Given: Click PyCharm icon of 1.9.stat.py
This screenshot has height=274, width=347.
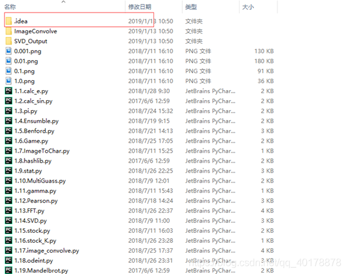Looking at the screenshot, I should (8, 171).
